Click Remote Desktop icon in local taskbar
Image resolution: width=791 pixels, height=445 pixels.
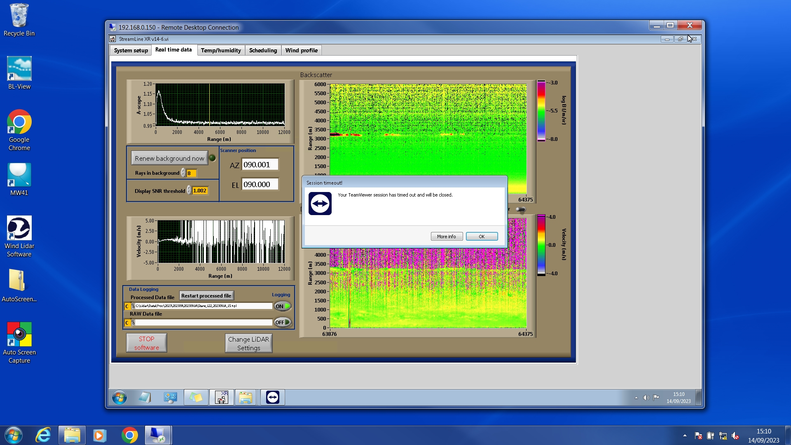[157, 435]
